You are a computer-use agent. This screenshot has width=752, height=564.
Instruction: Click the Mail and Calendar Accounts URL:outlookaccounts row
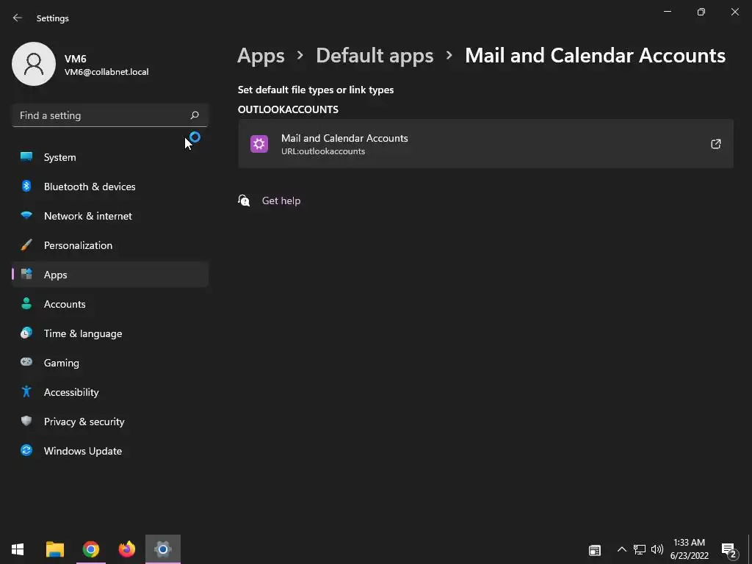pos(485,144)
